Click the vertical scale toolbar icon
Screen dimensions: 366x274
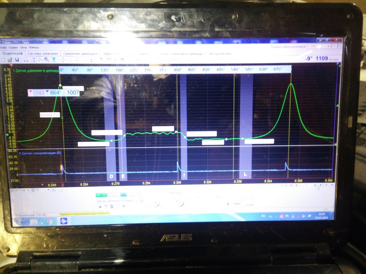coord(33,60)
